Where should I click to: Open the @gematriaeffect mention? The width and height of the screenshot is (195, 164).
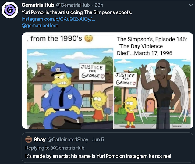(40, 26)
